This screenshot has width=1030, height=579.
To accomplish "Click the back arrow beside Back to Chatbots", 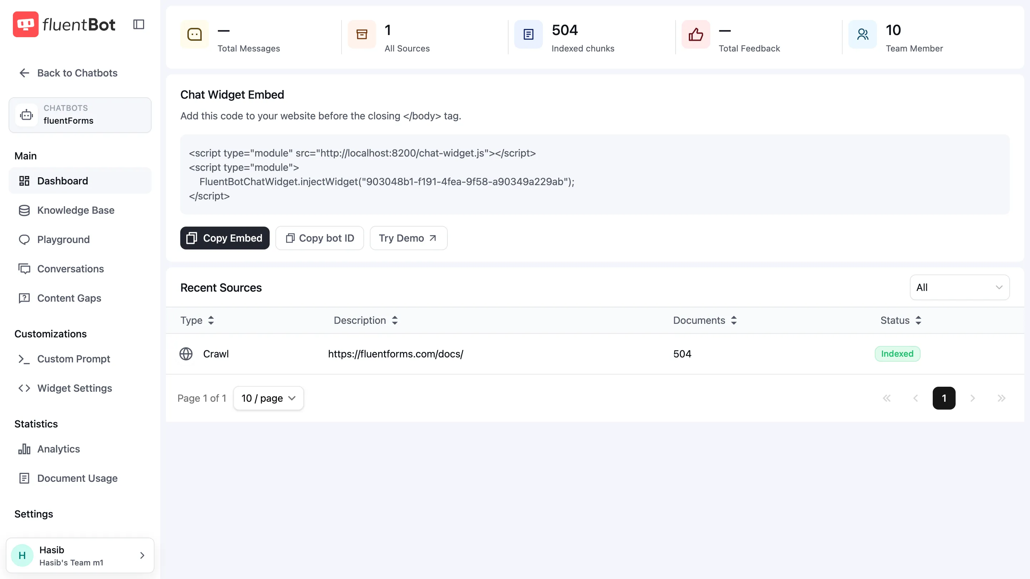I will coord(24,73).
